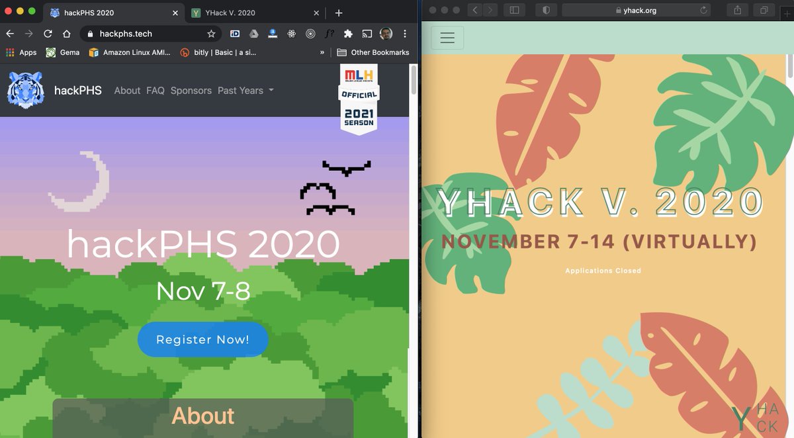Select the hackPHS 2020 tab

coord(114,13)
